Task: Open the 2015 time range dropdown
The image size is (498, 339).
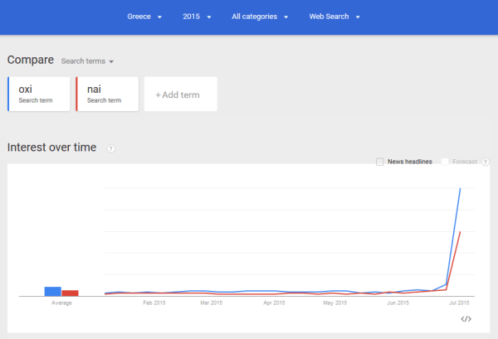Action: pyautogui.click(x=198, y=17)
